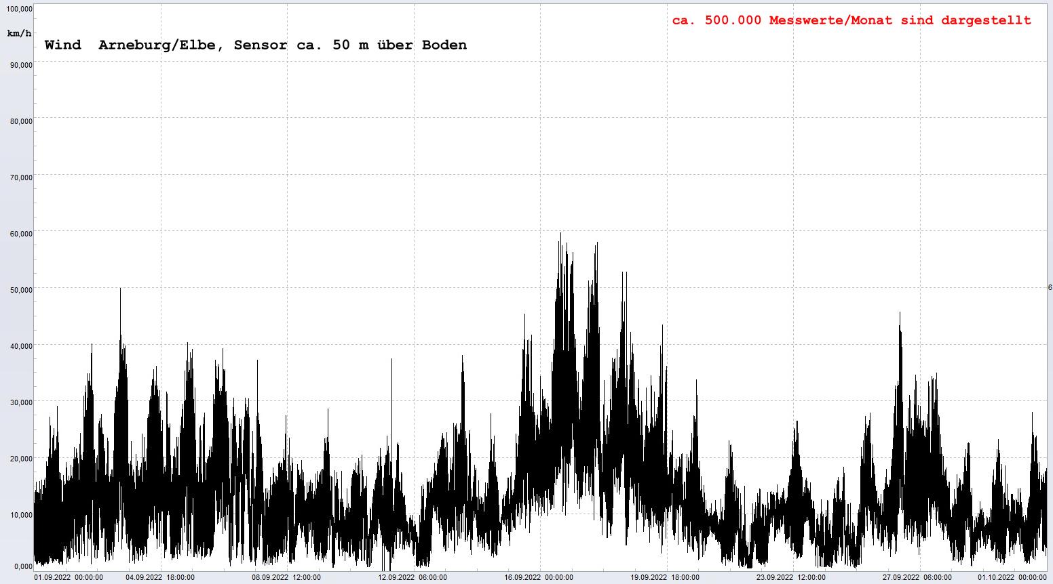Select the 0,000 y-axis label
This screenshot has height=584, width=1053.
click(x=23, y=566)
